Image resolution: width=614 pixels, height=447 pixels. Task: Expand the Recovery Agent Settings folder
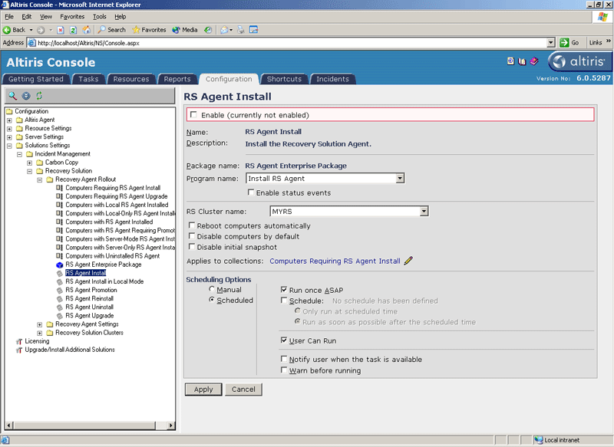pos(39,324)
